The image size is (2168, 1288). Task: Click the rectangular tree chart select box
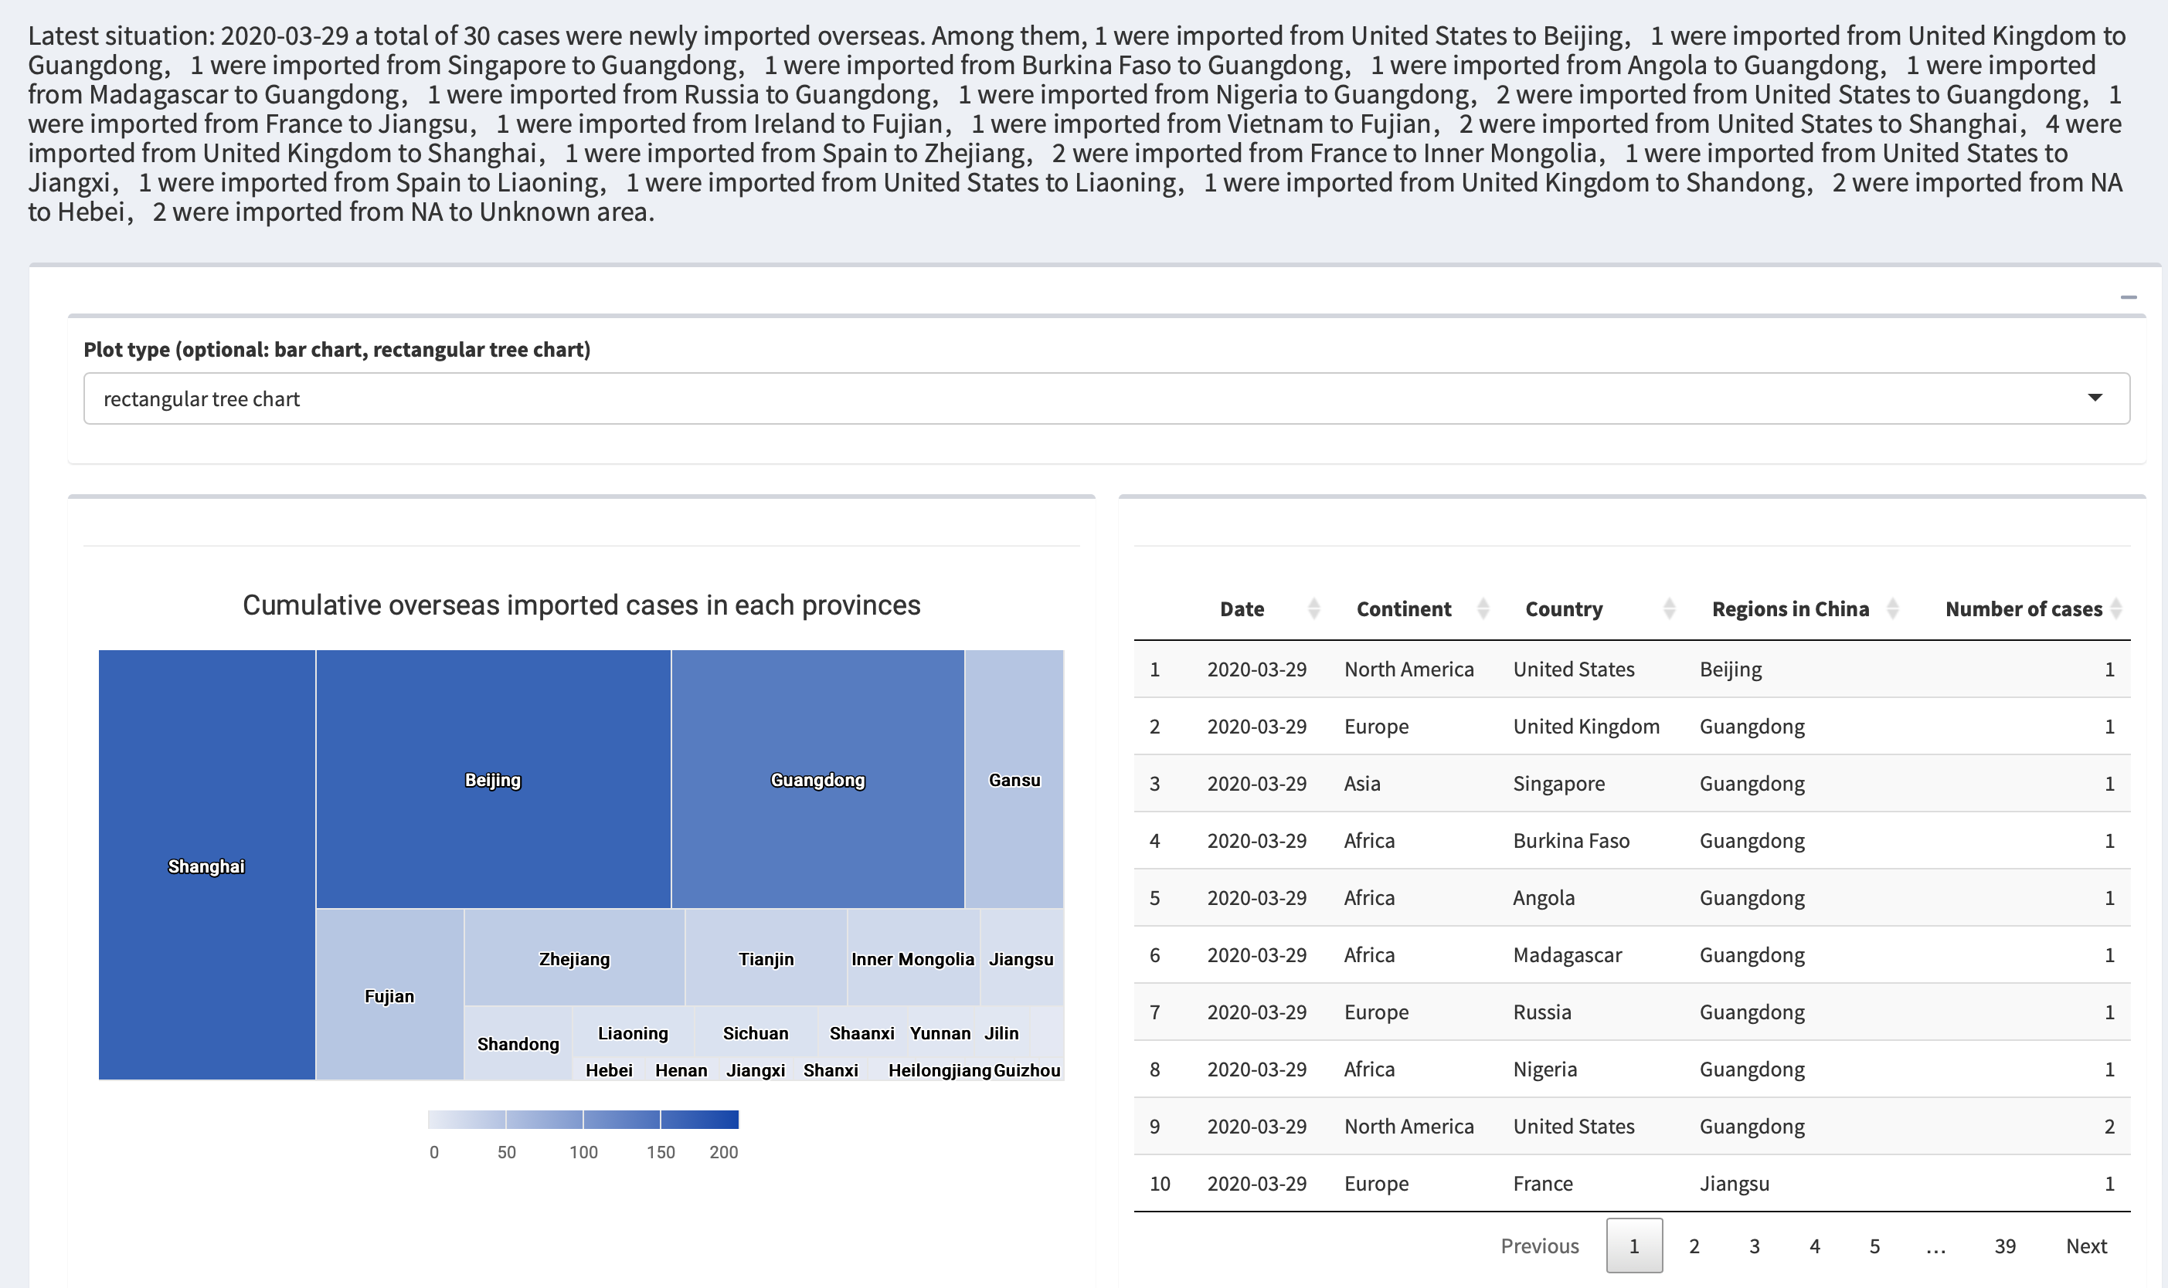coord(1106,398)
